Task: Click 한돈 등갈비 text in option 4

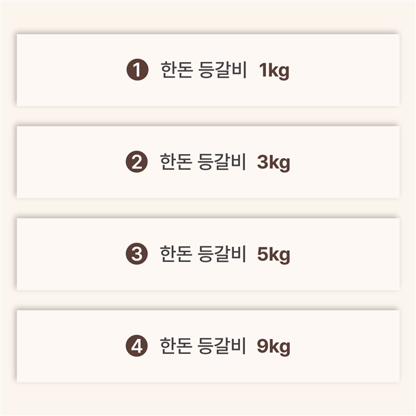Action: click(202, 347)
